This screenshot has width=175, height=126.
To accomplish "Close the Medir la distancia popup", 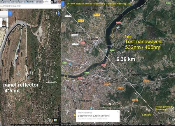I will pyautogui.click(x=118, y=112).
